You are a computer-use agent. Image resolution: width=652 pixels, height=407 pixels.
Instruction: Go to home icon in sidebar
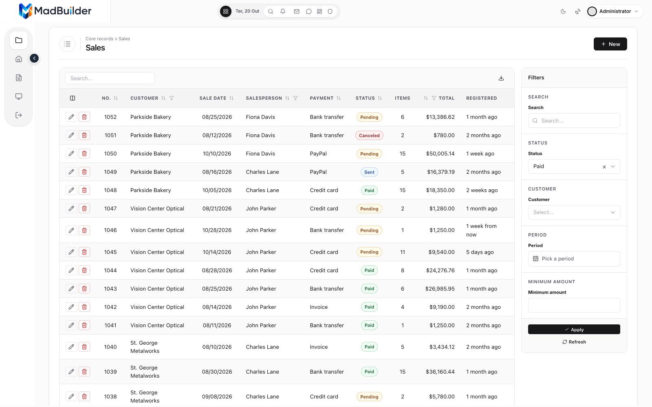point(19,59)
